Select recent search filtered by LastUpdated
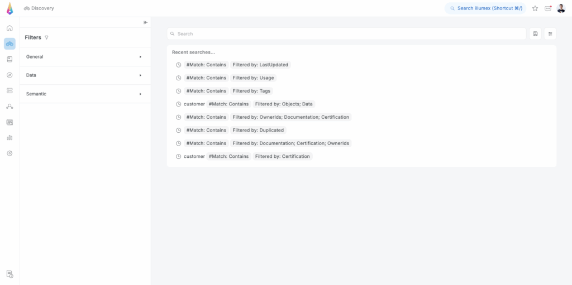This screenshot has width=572, height=285. click(x=260, y=65)
